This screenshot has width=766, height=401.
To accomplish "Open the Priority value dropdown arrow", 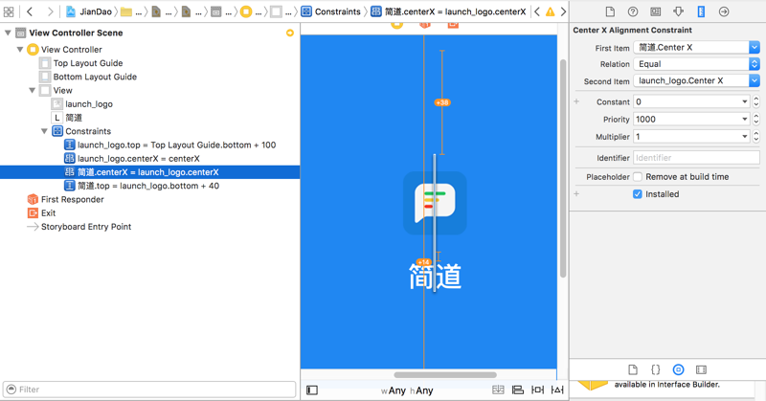I will pyautogui.click(x=745, y=120).
